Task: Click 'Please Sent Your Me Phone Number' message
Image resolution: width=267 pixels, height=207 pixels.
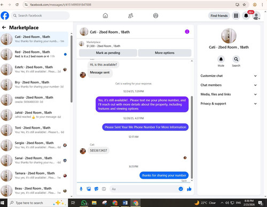Action: [145, 127]
